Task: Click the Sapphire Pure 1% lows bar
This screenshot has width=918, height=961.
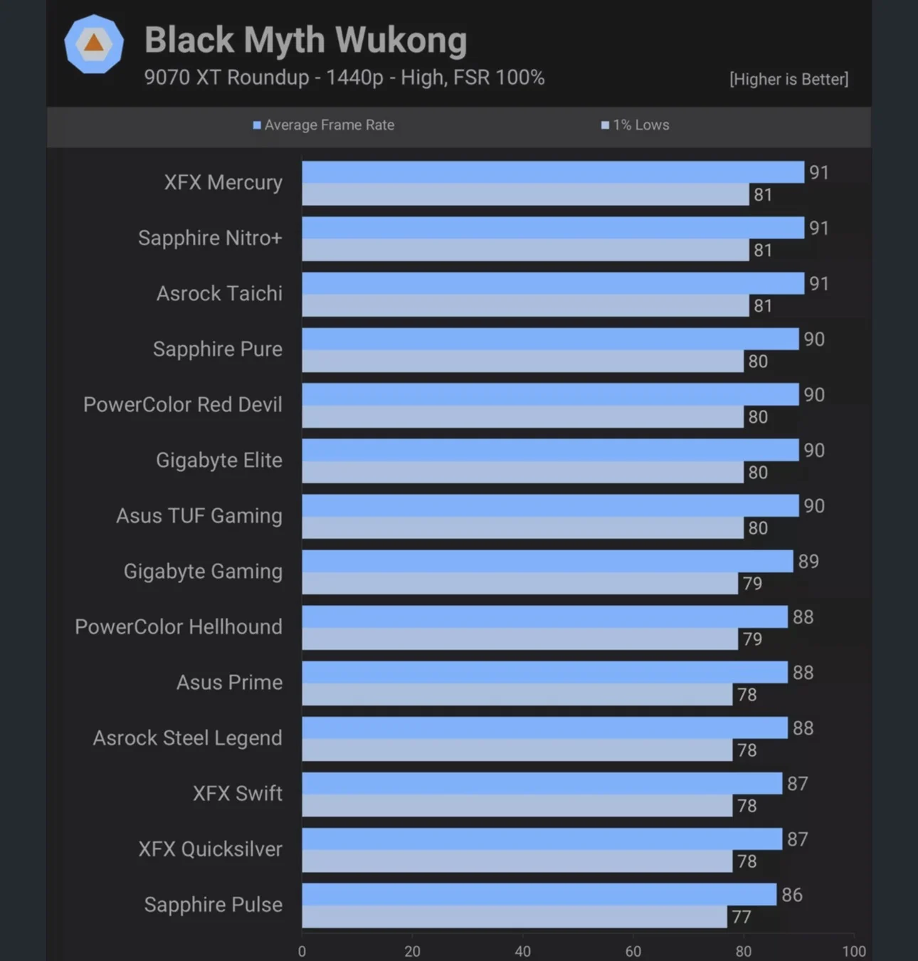Action: coord(522,361)
